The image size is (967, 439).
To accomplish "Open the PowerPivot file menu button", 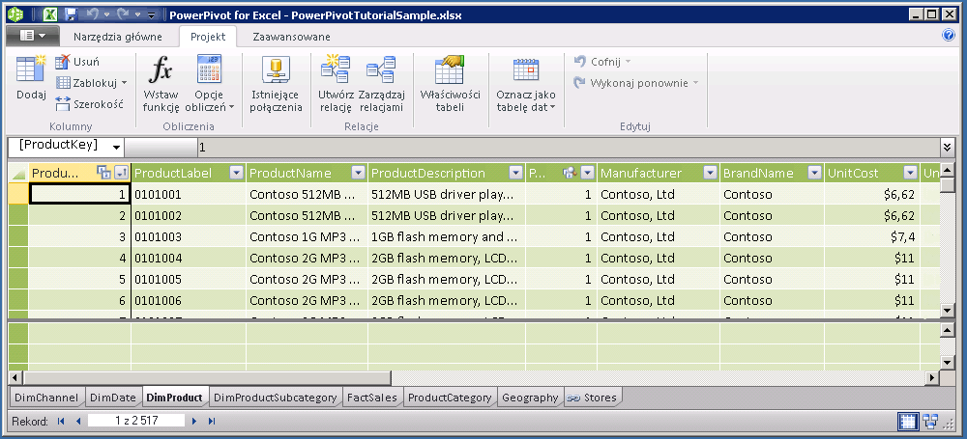I will pos(33,37).
